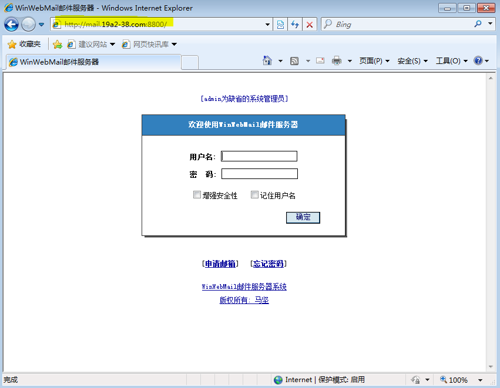Open the 忘记密码 link
This screenshot has height=388, width=500.
point(268,264)
